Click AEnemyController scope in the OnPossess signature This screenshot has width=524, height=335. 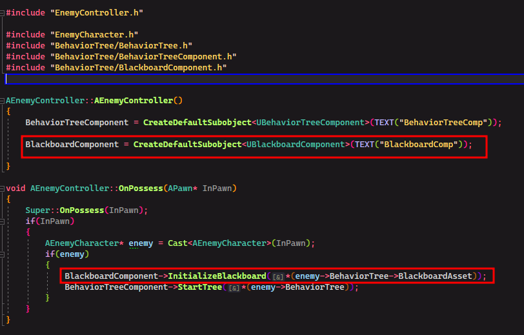[x=70, y=188]
